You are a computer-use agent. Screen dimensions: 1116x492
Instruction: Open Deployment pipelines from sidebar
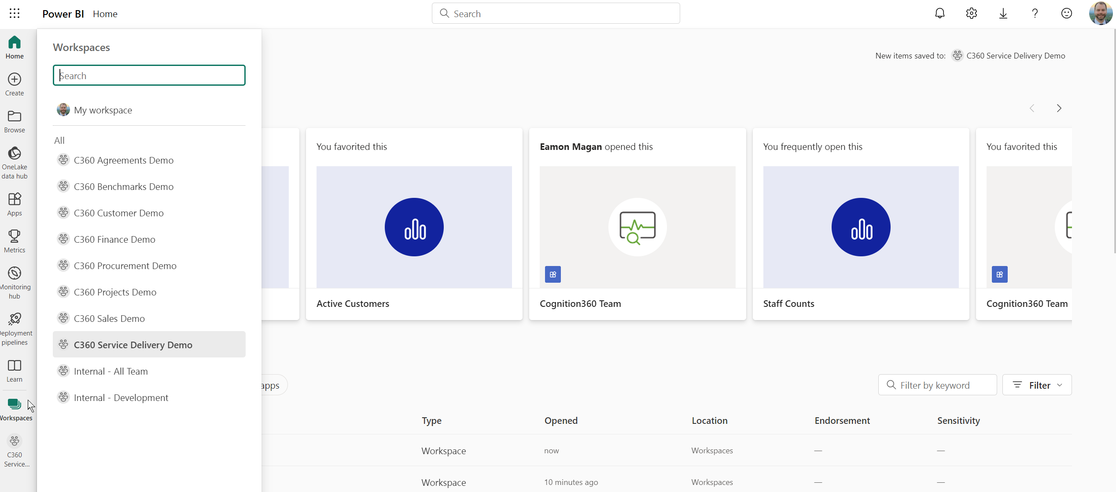[15, 328]
